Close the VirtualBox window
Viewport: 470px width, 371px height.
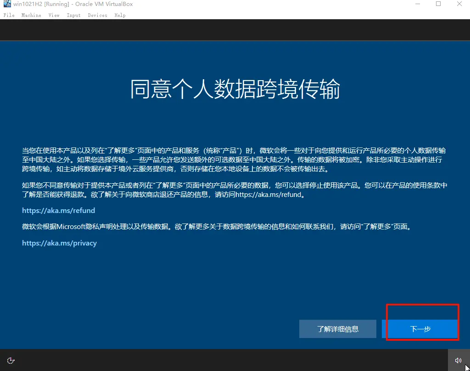(459, 4)
